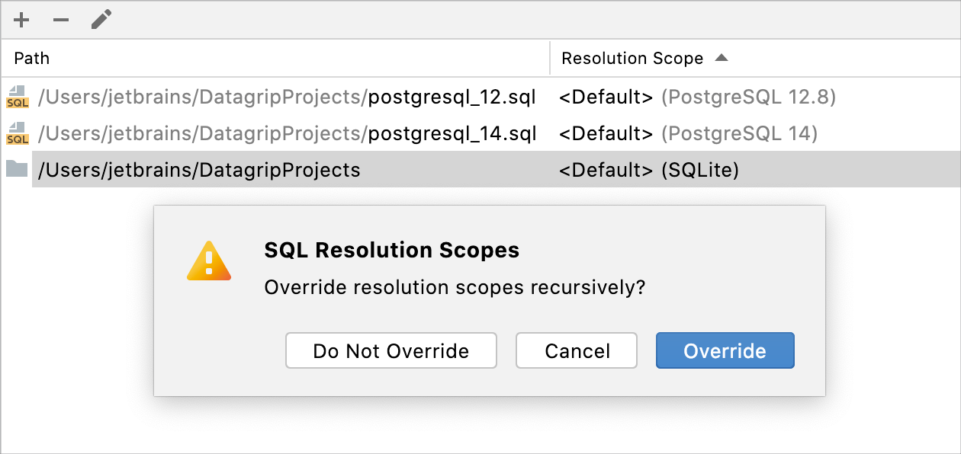
Task: Click the SQL Resolution Scopes dialog title
Action: pyautogui.click(x=391, y=250)
